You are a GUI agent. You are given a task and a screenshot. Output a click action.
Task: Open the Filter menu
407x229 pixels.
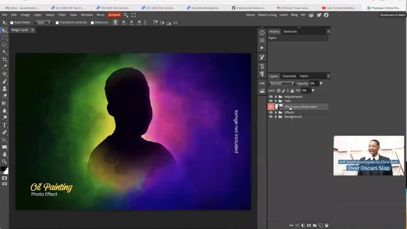(62, 15)
